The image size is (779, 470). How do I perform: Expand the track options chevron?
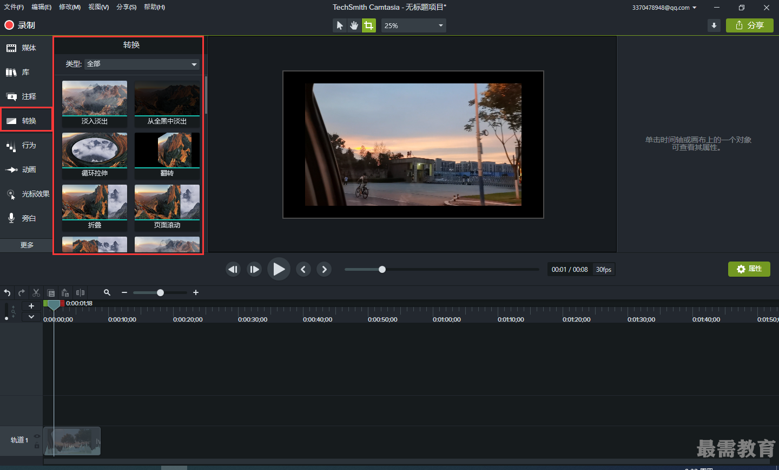click(x=31, y=317)
